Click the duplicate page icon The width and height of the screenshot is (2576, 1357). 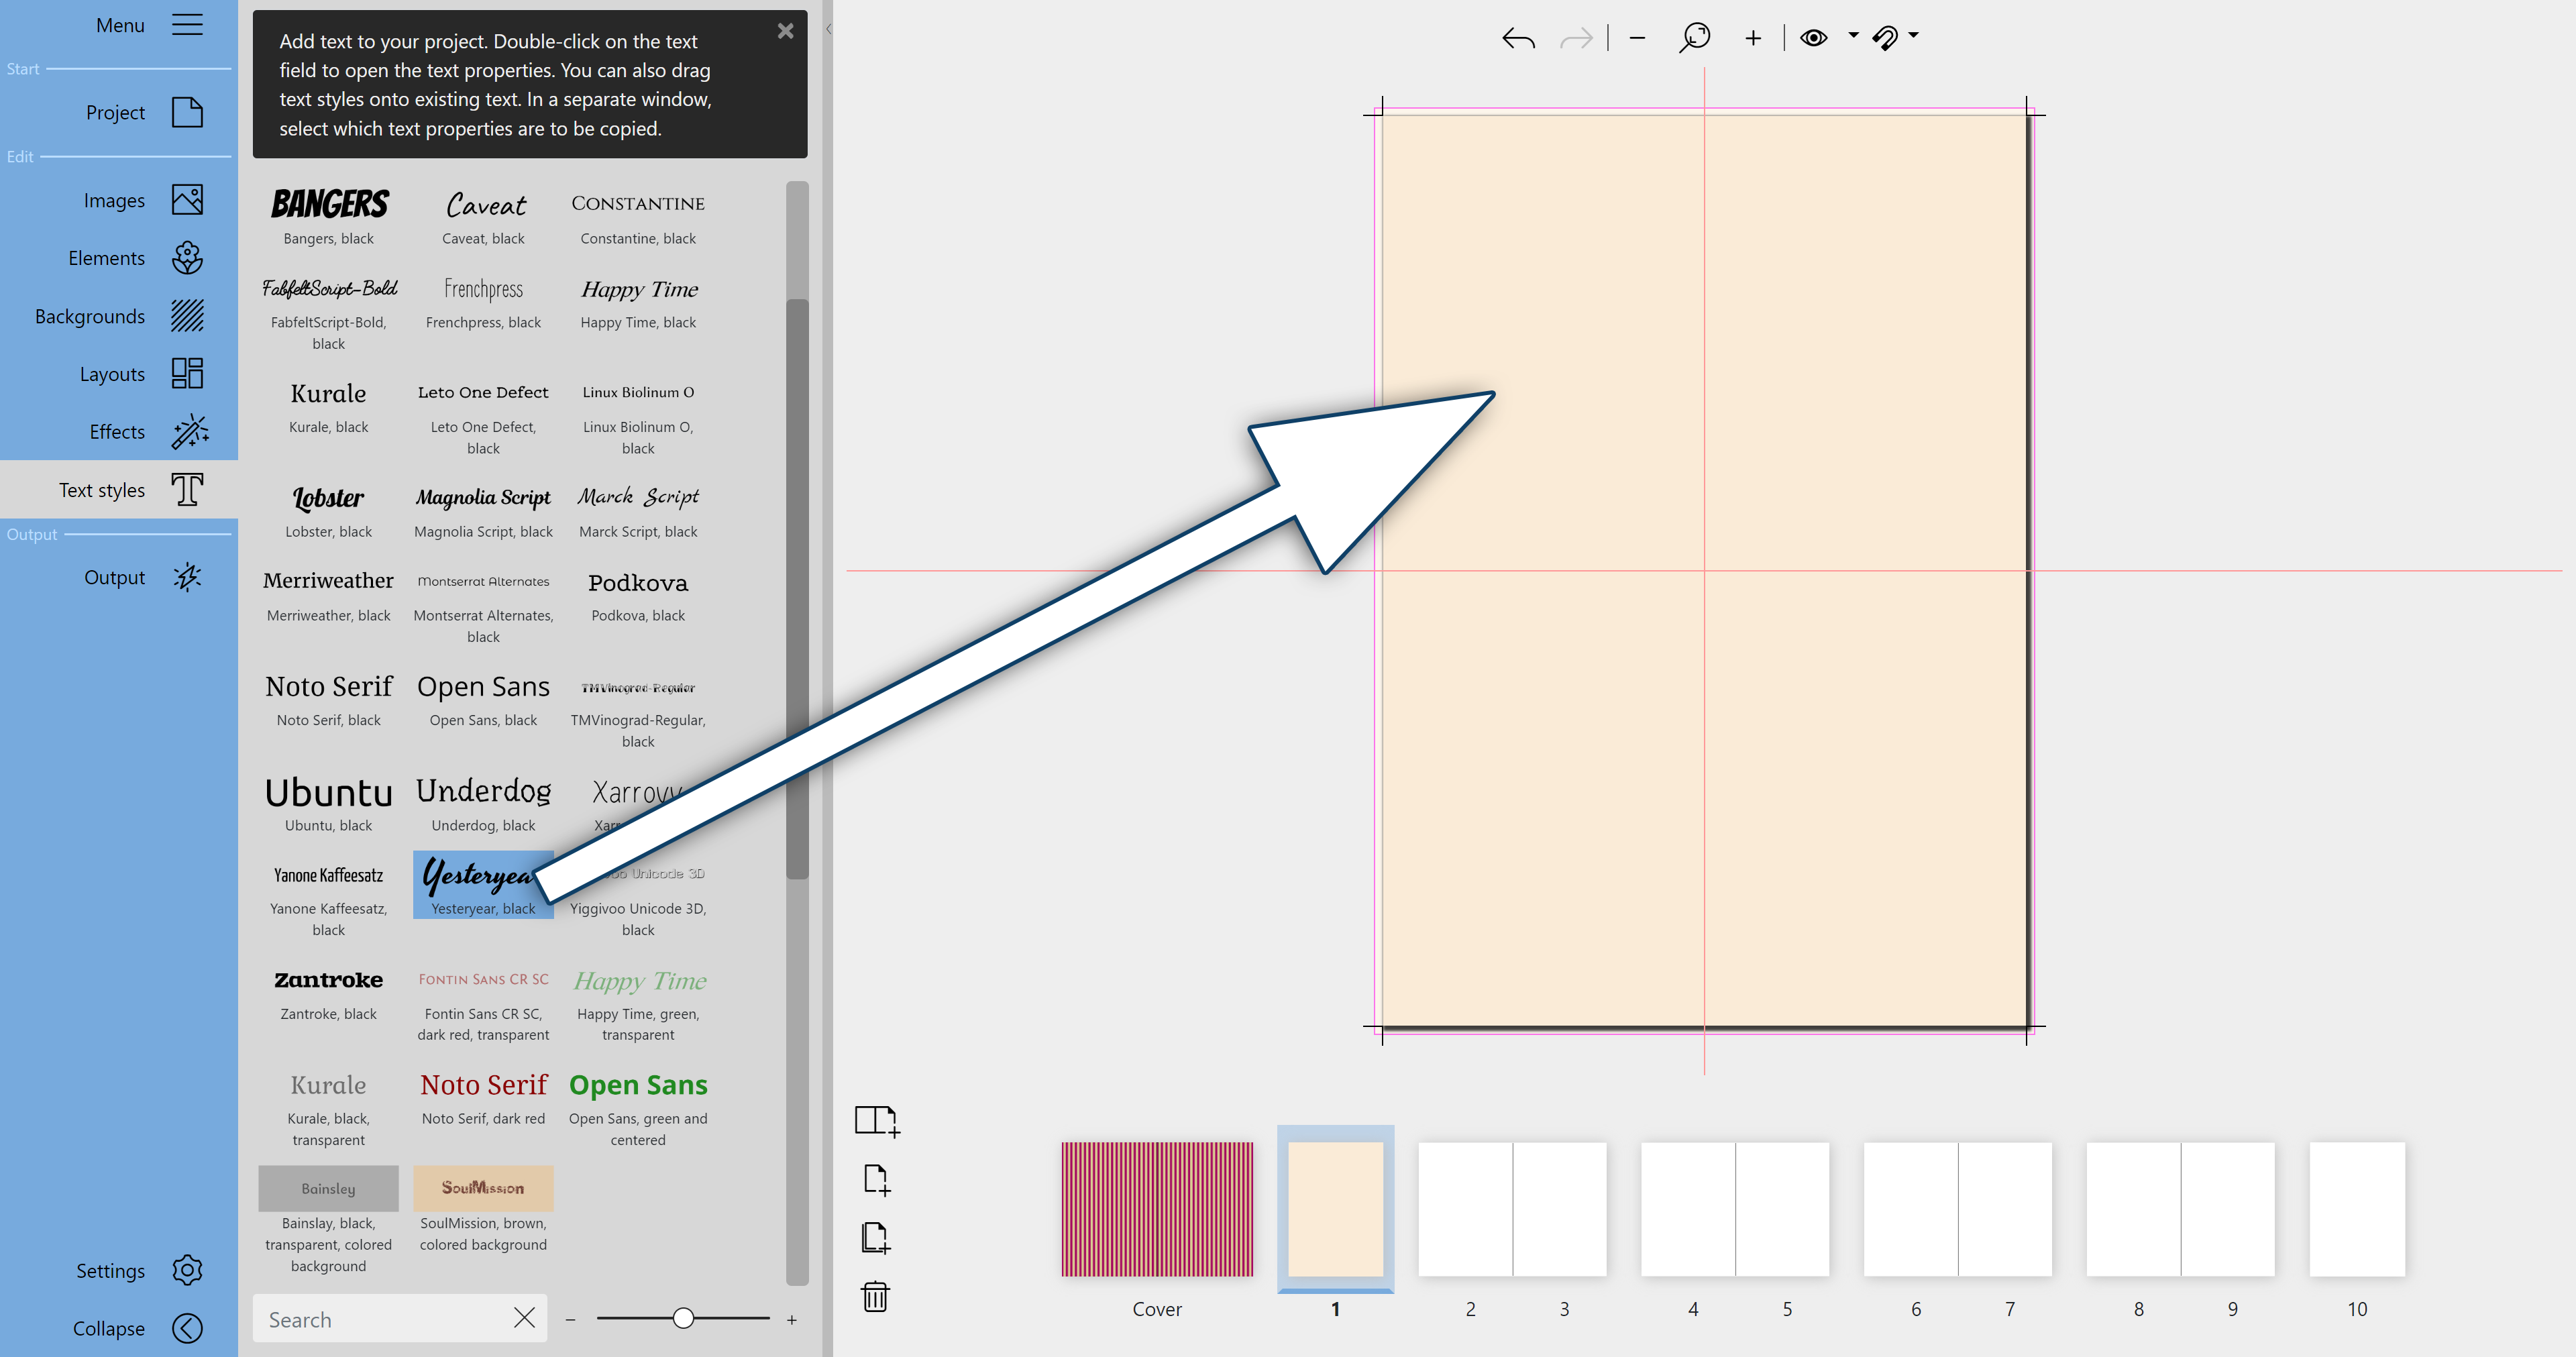pos(876,1238)
